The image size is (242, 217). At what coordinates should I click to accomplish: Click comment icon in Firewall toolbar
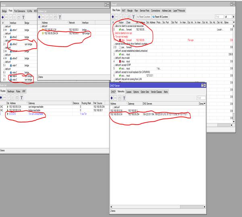[x=129, y=16]
